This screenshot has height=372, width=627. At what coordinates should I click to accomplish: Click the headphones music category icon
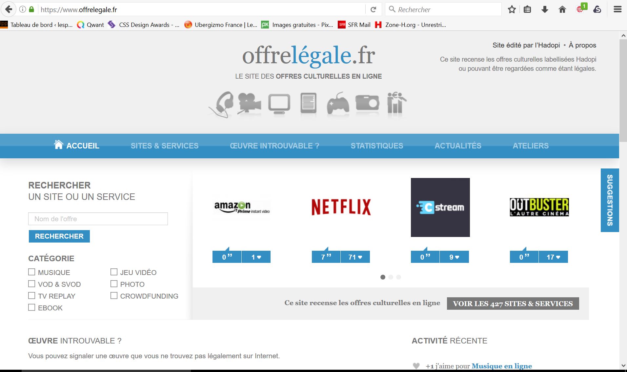221,104
